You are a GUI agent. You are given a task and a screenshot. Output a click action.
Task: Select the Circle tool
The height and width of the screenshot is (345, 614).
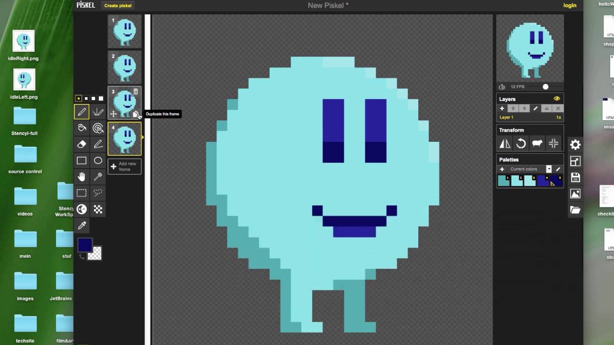[x=98, y=161]
